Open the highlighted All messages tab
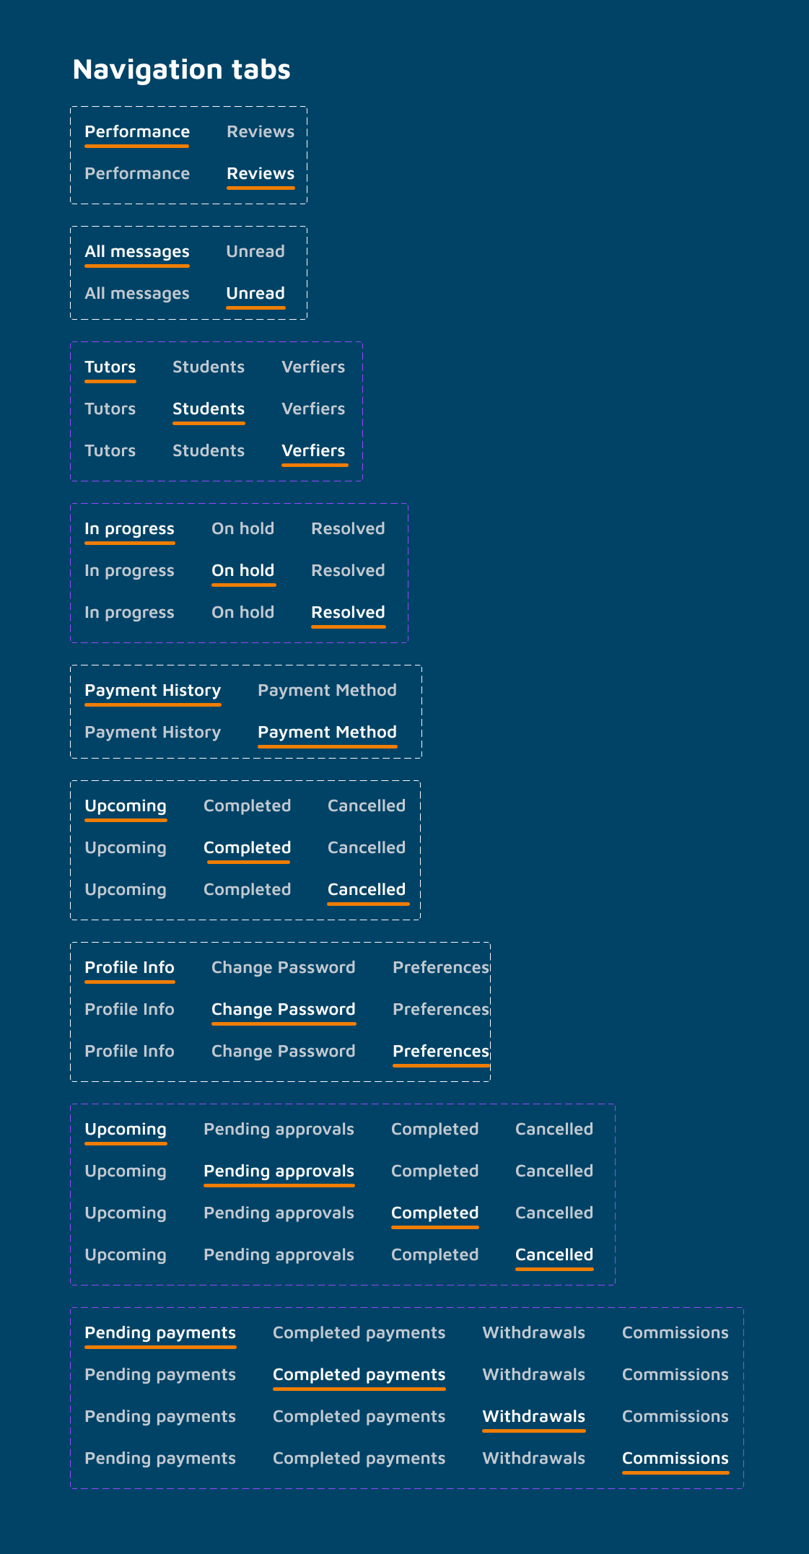The width and height of the screenshot is (809, 1554). pos(137,252)
